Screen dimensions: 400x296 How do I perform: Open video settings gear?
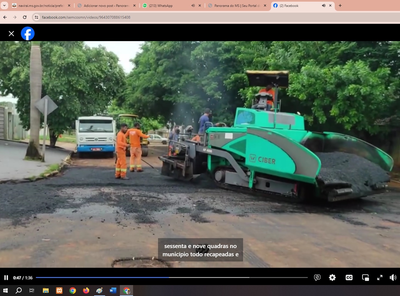point(332,278)
